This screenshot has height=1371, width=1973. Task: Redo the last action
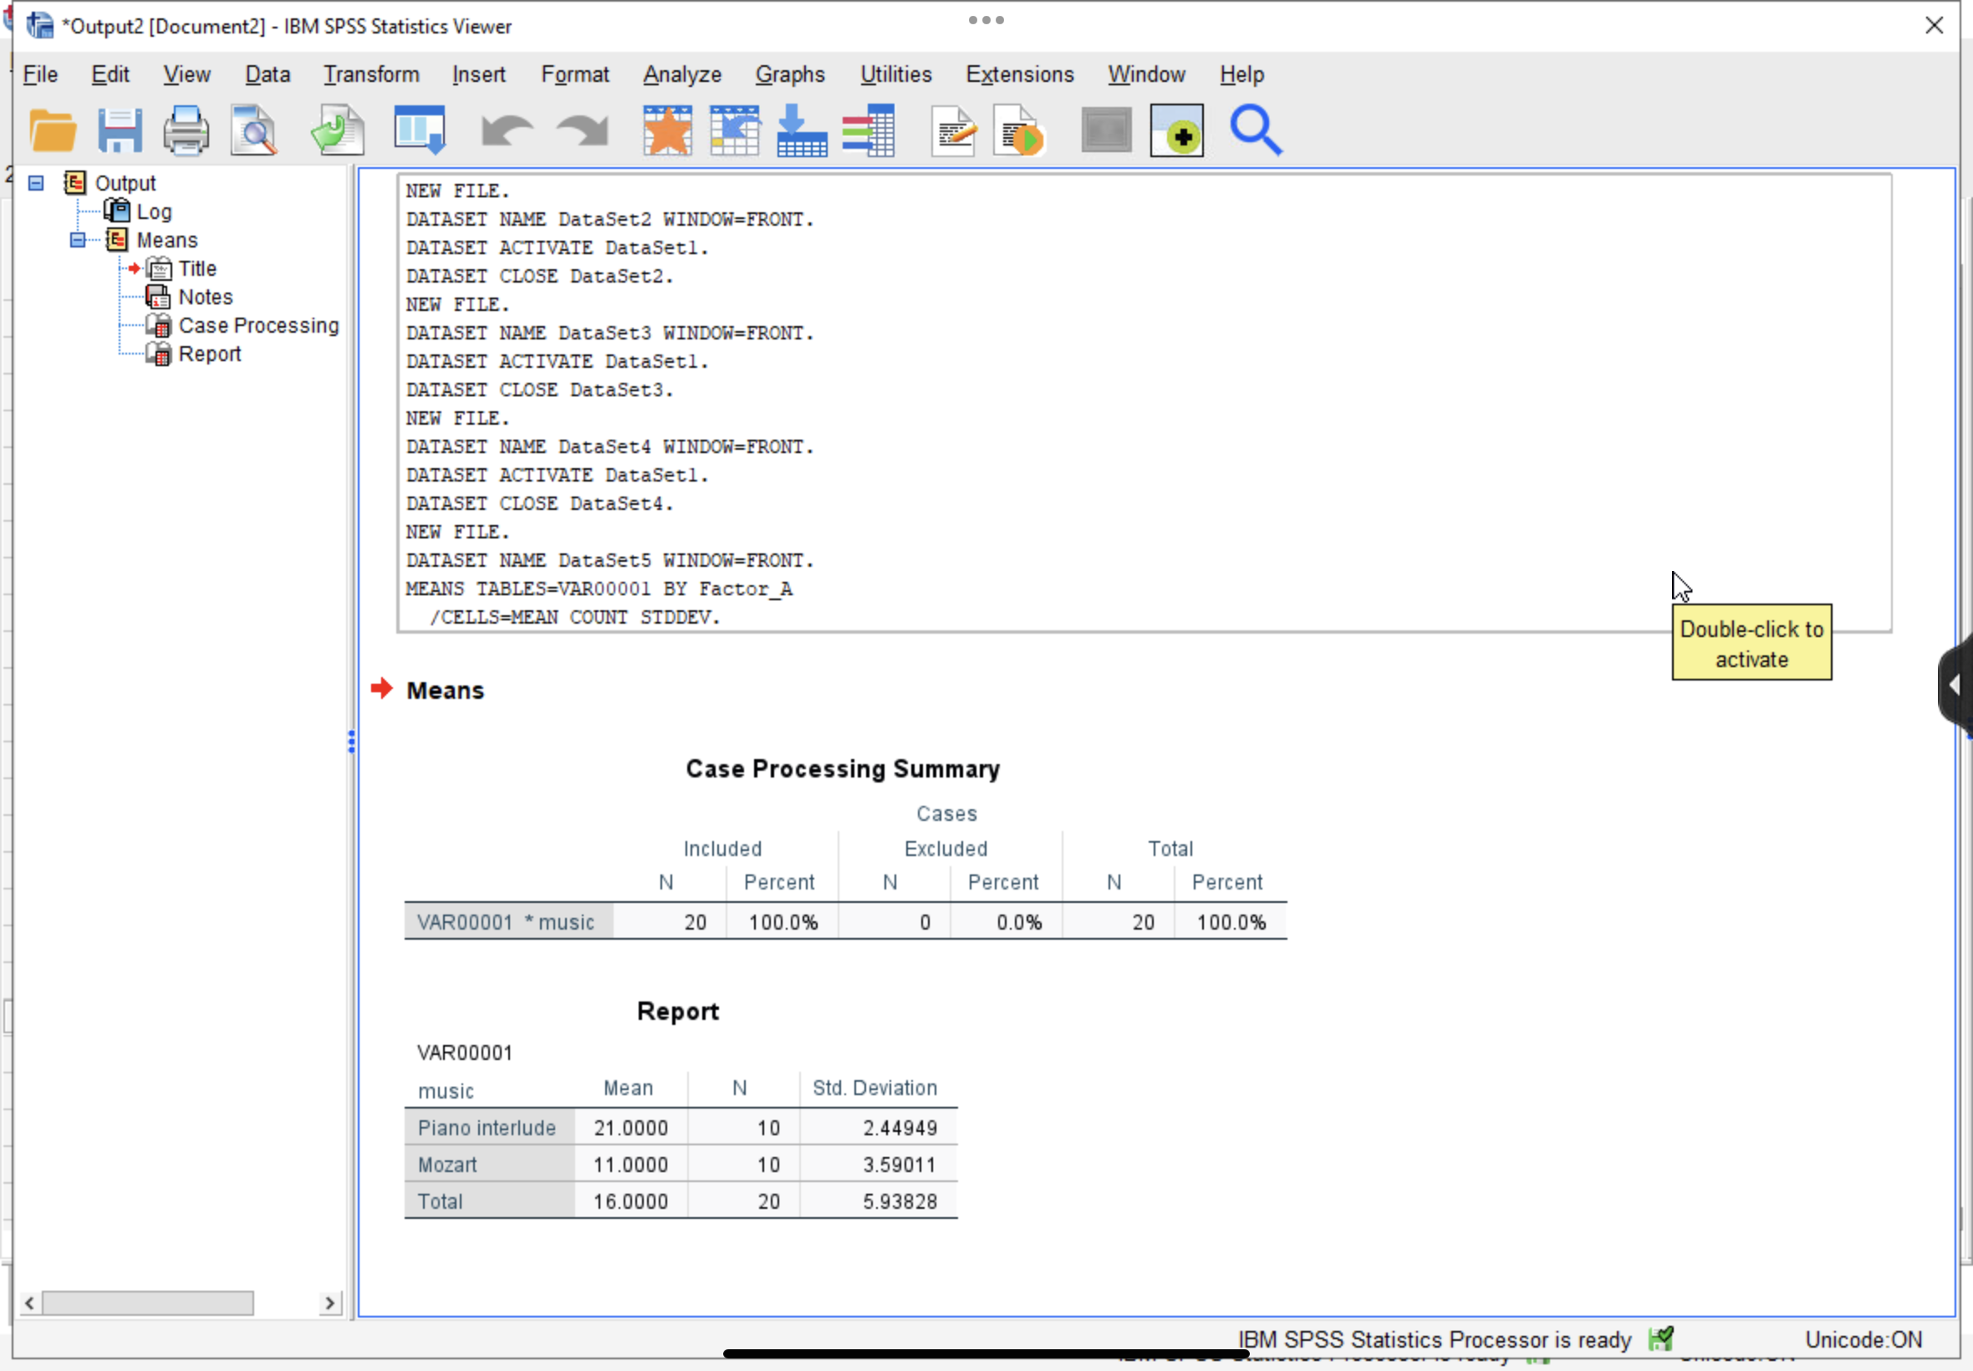click(x=580, y=130)
